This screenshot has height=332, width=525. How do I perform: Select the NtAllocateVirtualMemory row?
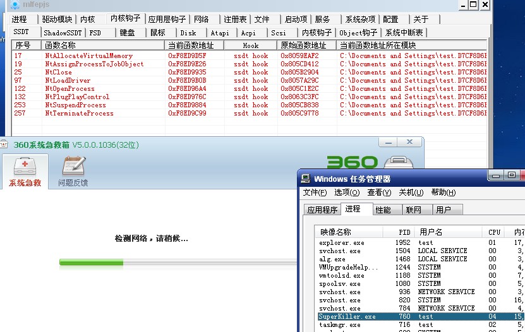click(250, 56)
